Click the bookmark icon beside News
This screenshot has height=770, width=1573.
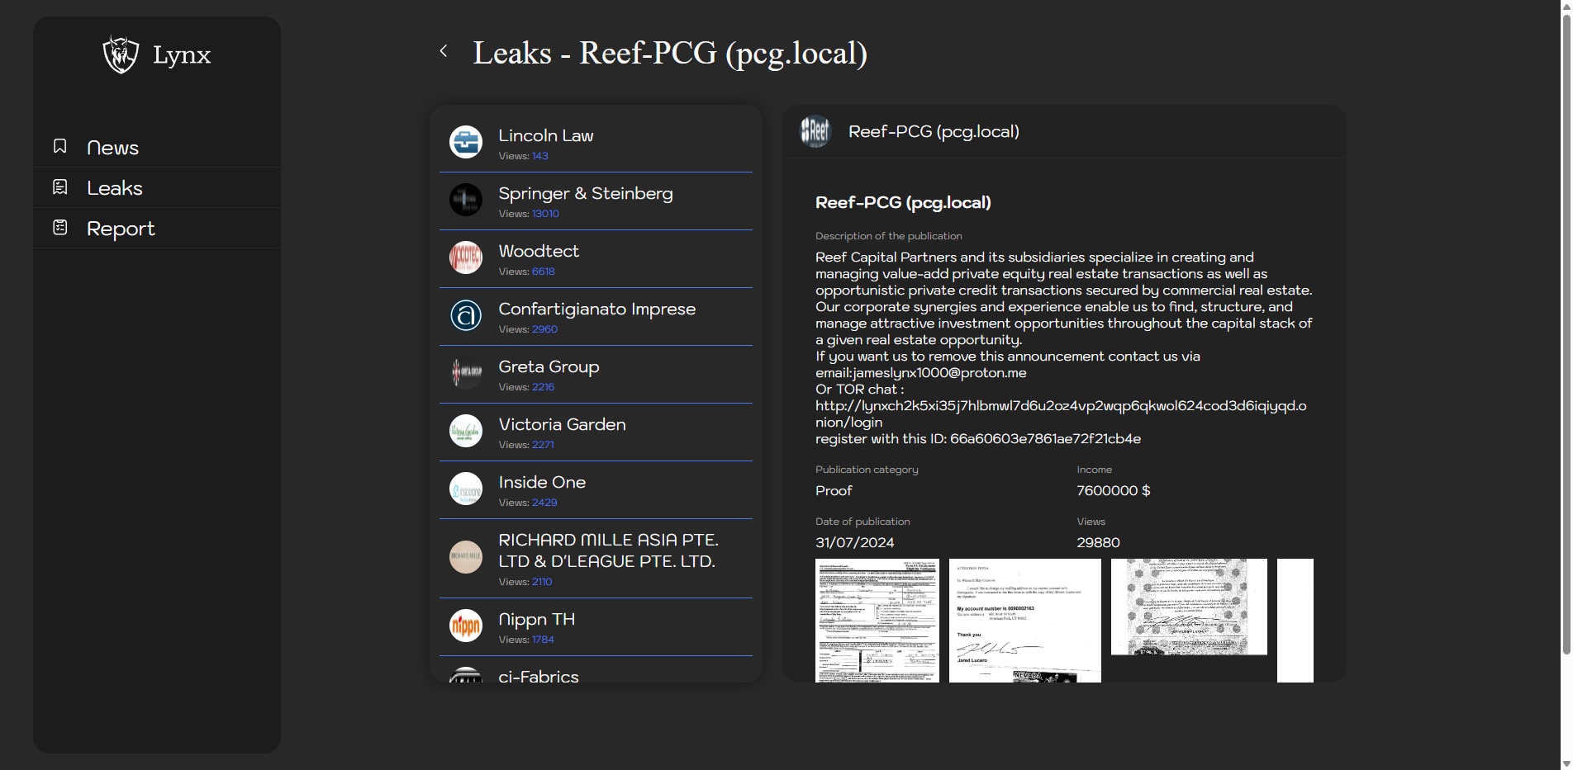(x=60, y=146)
